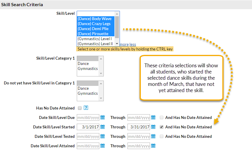Select the blank top entry in the Skill/Level list
252x152 pixels.
(x=96, y=14)
